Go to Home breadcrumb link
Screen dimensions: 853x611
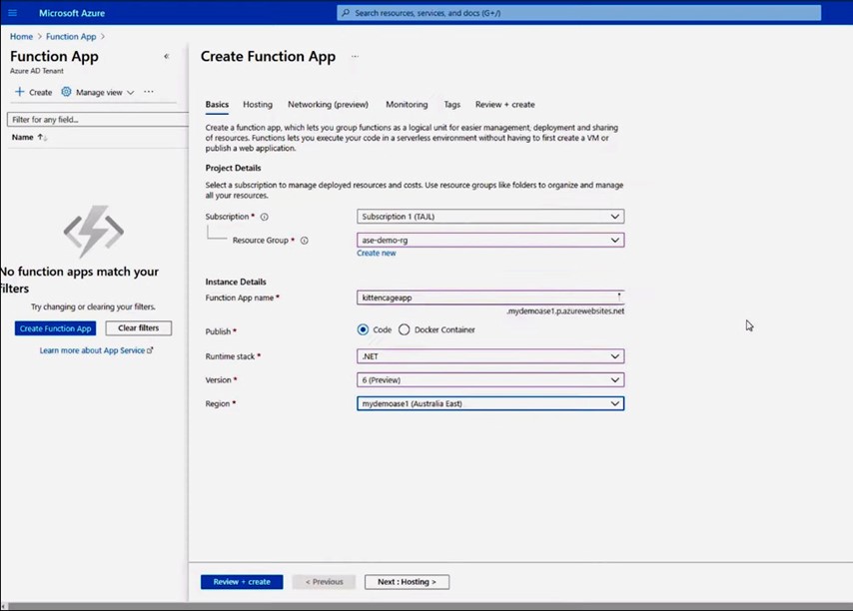tap(21, 36)
